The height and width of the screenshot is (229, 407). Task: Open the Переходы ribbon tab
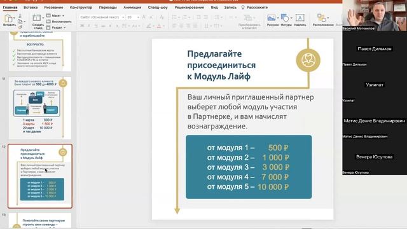pyautogui.click(x=107, y=8)
